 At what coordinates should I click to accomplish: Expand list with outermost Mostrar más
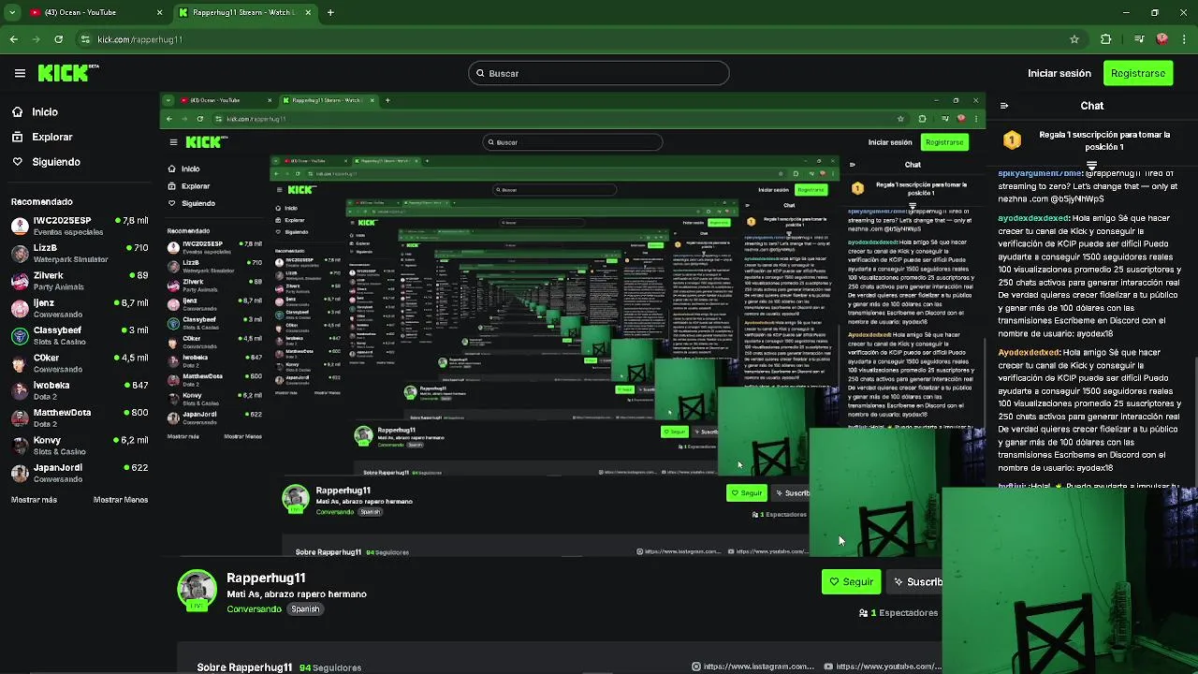(34, 500)
